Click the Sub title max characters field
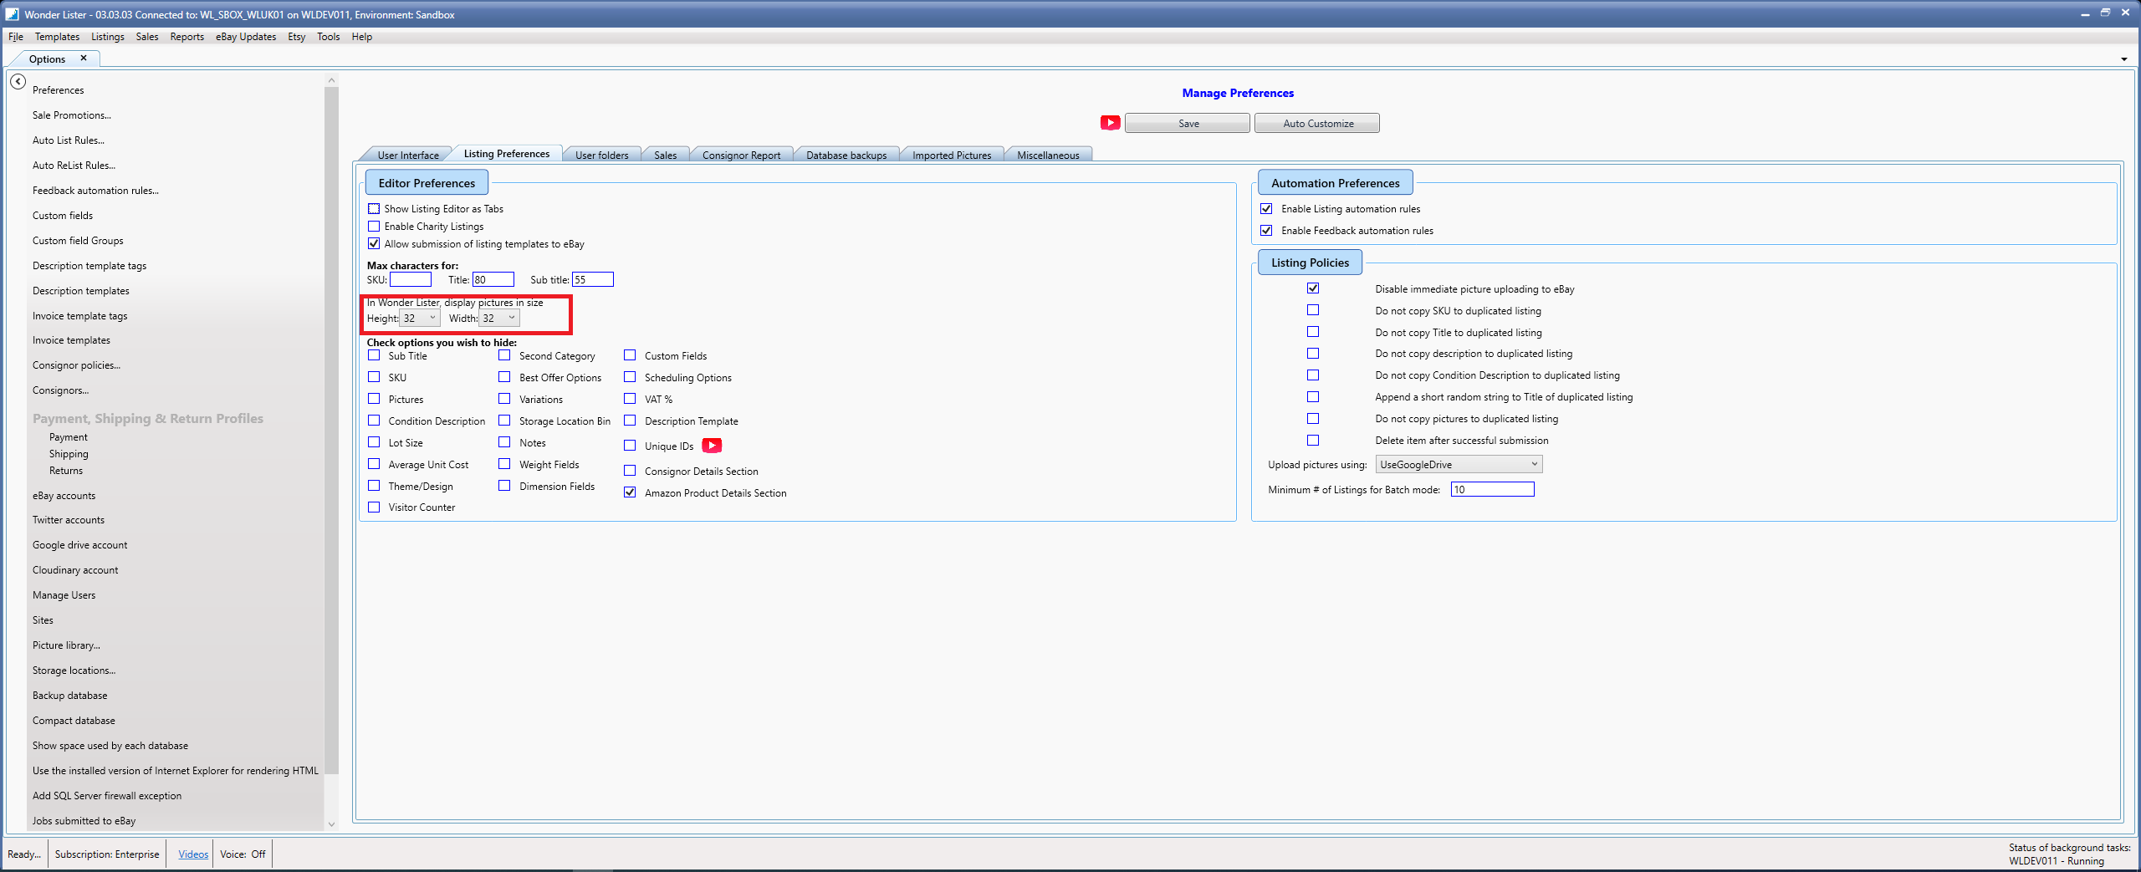The height and width of the screenshot is (872, 2141). (593, 279)
